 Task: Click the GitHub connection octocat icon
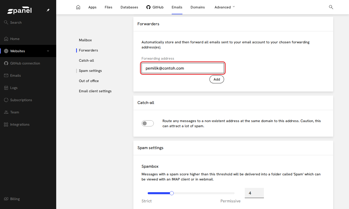6,63
